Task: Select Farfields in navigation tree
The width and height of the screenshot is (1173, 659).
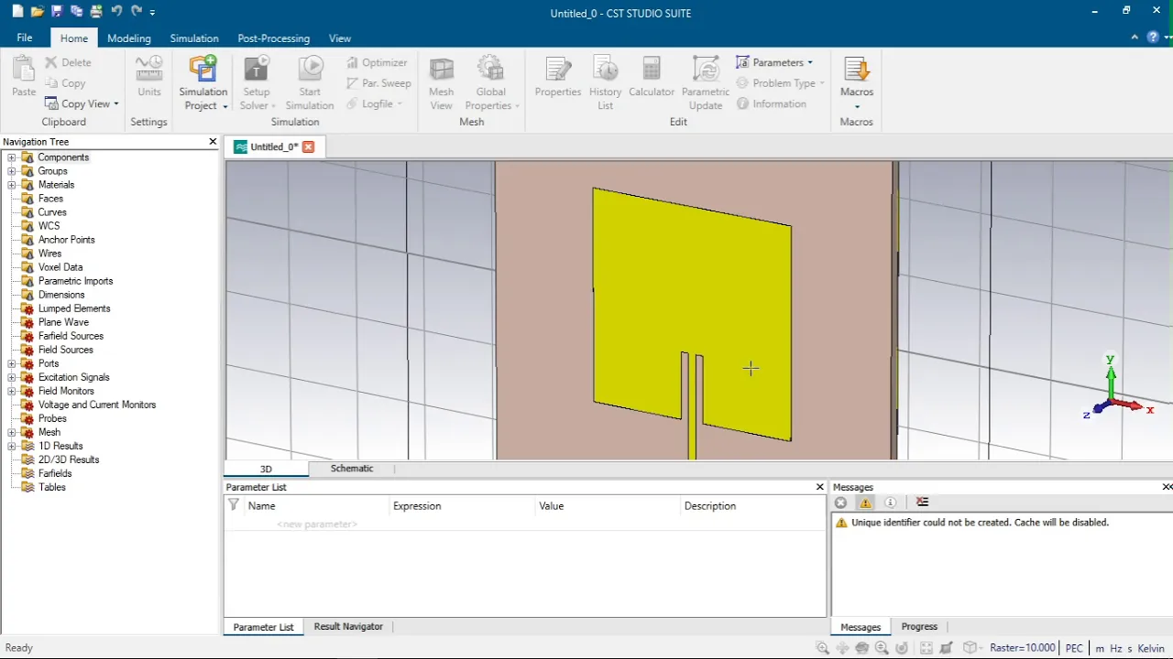Action: pyautogui.click(x=55, y=473)
